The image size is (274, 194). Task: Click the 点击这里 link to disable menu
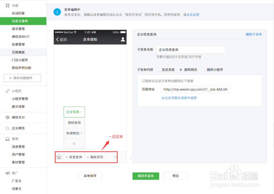193,15
